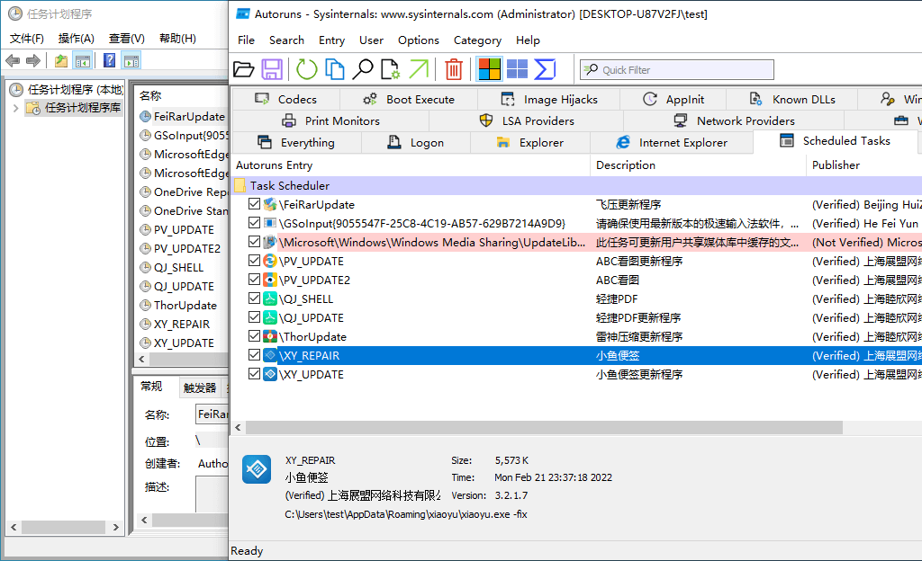The width and height of the screenshot is (922, 561).
Task: Click the back arrow in Task Scheduler toolbar
Action: click(13, 60)
